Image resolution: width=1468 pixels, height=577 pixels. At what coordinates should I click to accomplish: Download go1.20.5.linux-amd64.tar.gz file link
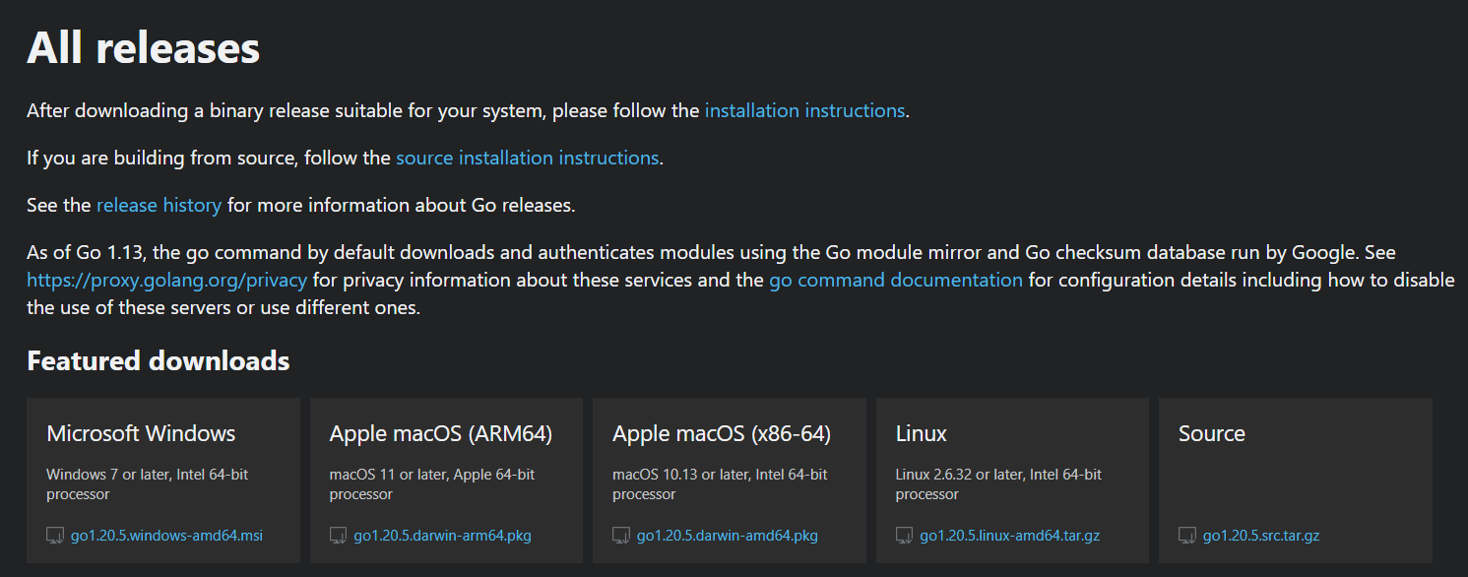(1009, 536)
